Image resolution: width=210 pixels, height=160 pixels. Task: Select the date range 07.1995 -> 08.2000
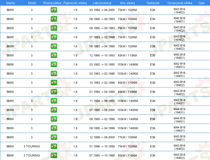tap(102, 110)
